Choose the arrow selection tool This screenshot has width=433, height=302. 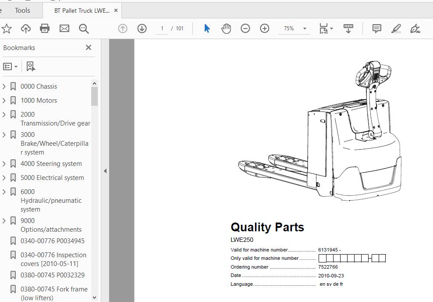coord(207,29)
